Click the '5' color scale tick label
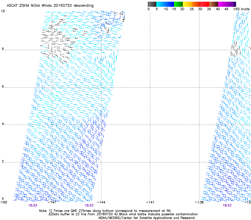 tap(157, 9)
